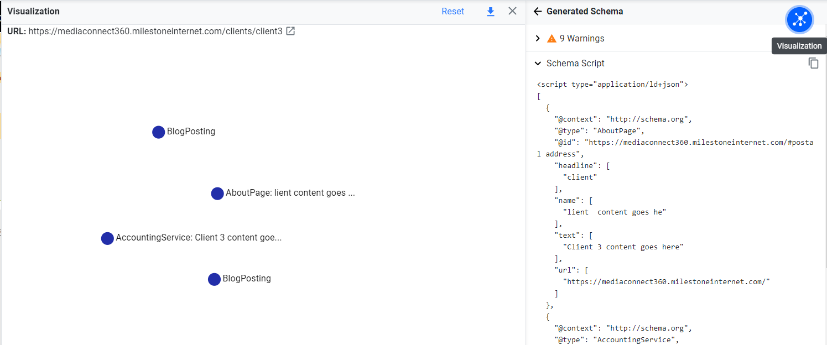
Task: Click the AboutPage: lient content goes label
Action: (290, 193)
